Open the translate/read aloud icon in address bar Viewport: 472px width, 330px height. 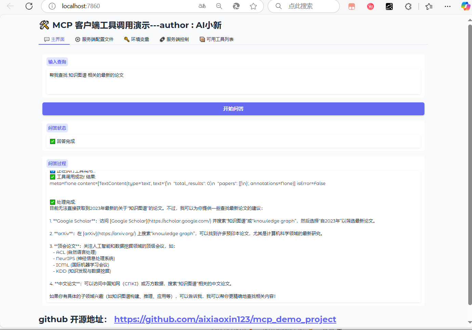(x=202, y=6)
